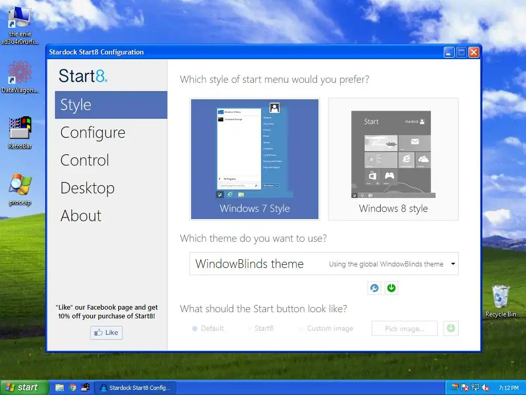Click the 7:12 PM taskbar clock
This screenshot has height=395, width=526.
[509, 388]
